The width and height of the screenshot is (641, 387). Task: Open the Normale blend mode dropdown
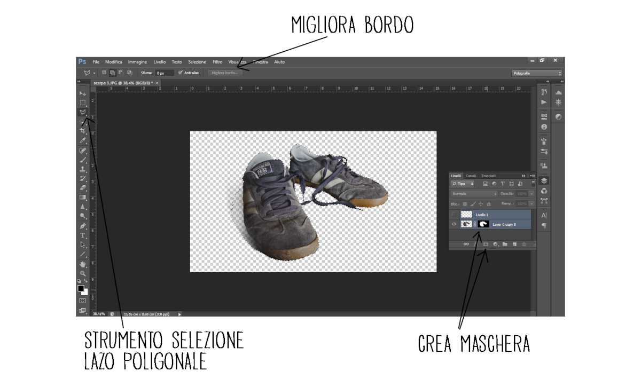tap(474, 194)
